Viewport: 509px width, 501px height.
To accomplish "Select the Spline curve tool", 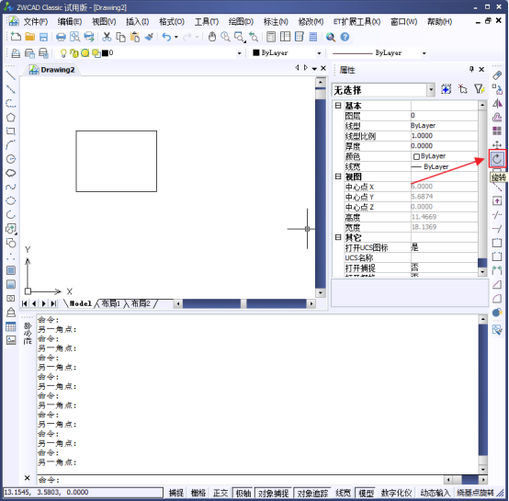I will pyautogui.click(x=11, y=187).
